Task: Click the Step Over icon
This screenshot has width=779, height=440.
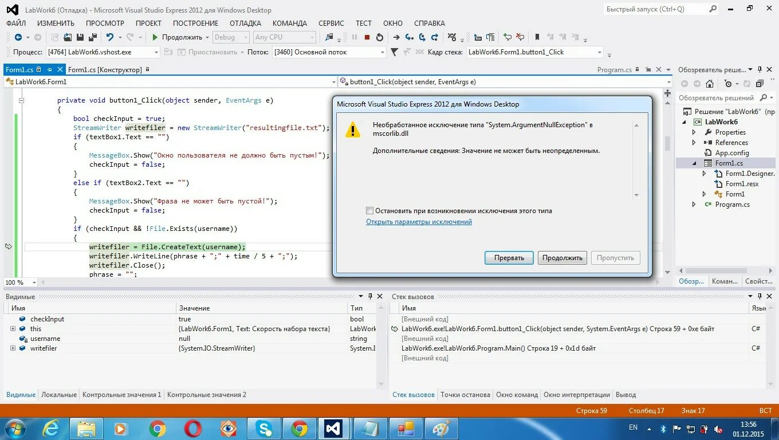Action: (422, 37)
